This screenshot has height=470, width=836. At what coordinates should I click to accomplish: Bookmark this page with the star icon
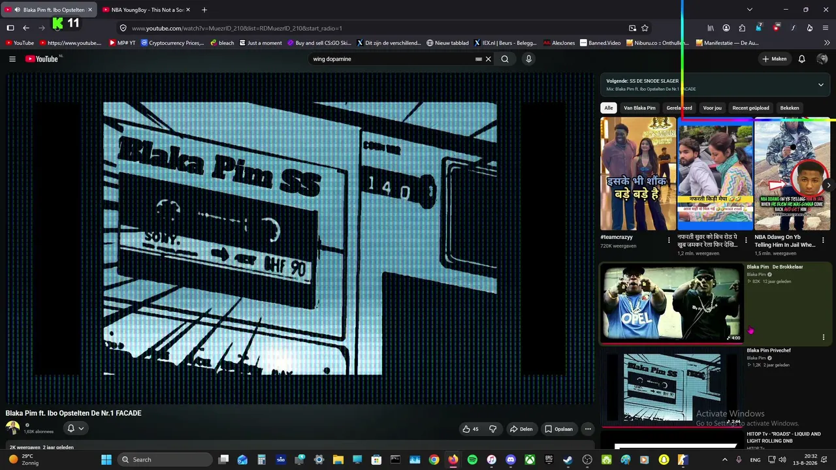[x=645, y=28]
